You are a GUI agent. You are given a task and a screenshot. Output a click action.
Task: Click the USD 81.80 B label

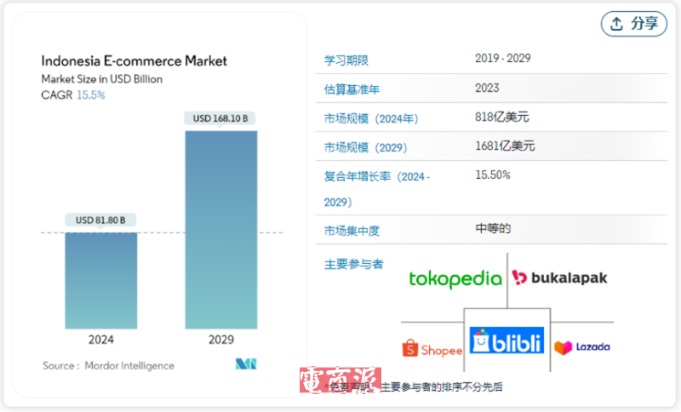click(x=100, y=220)
